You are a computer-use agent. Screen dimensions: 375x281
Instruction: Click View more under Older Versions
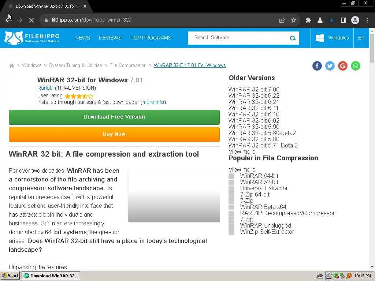pos(242,152)
